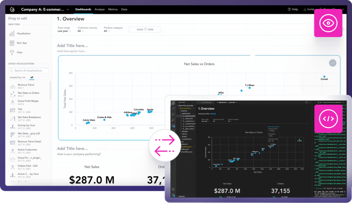
Task: Open 4__products.yaml in VS Code explorer
Action: [x=189, y=124]
